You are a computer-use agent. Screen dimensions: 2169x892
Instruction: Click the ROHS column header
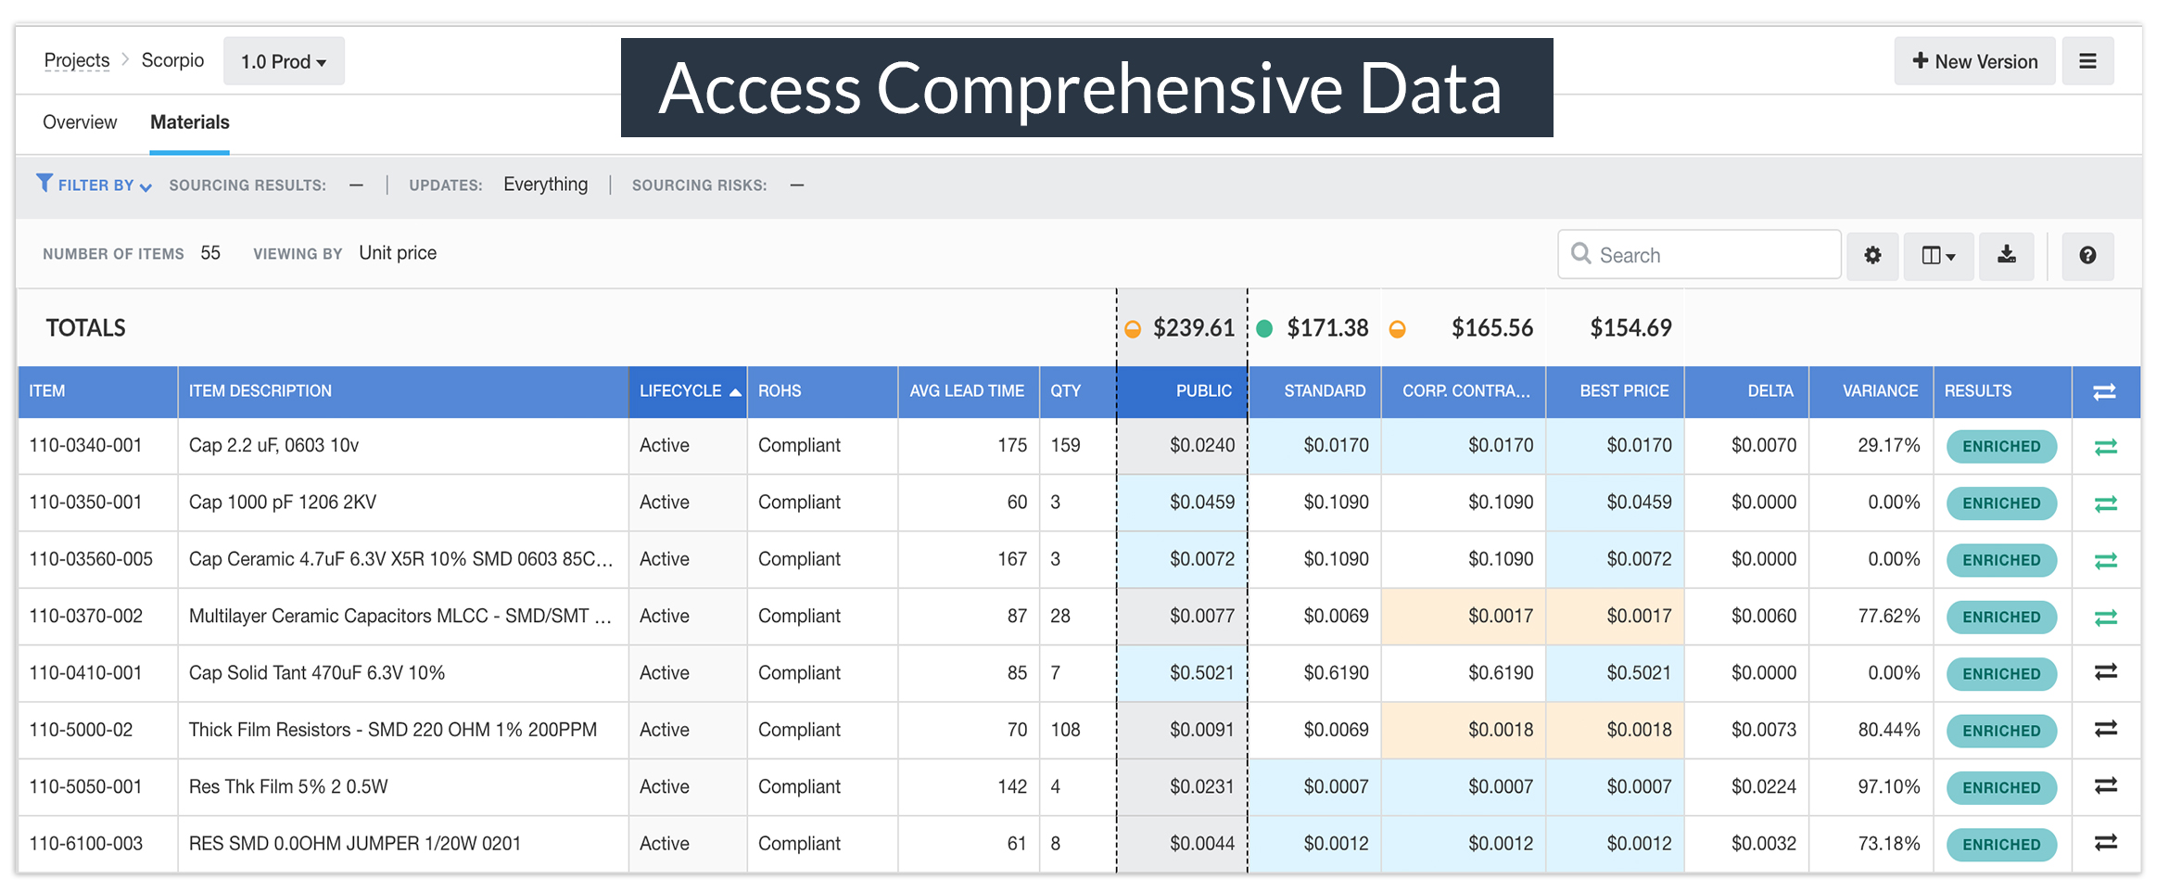822,391
